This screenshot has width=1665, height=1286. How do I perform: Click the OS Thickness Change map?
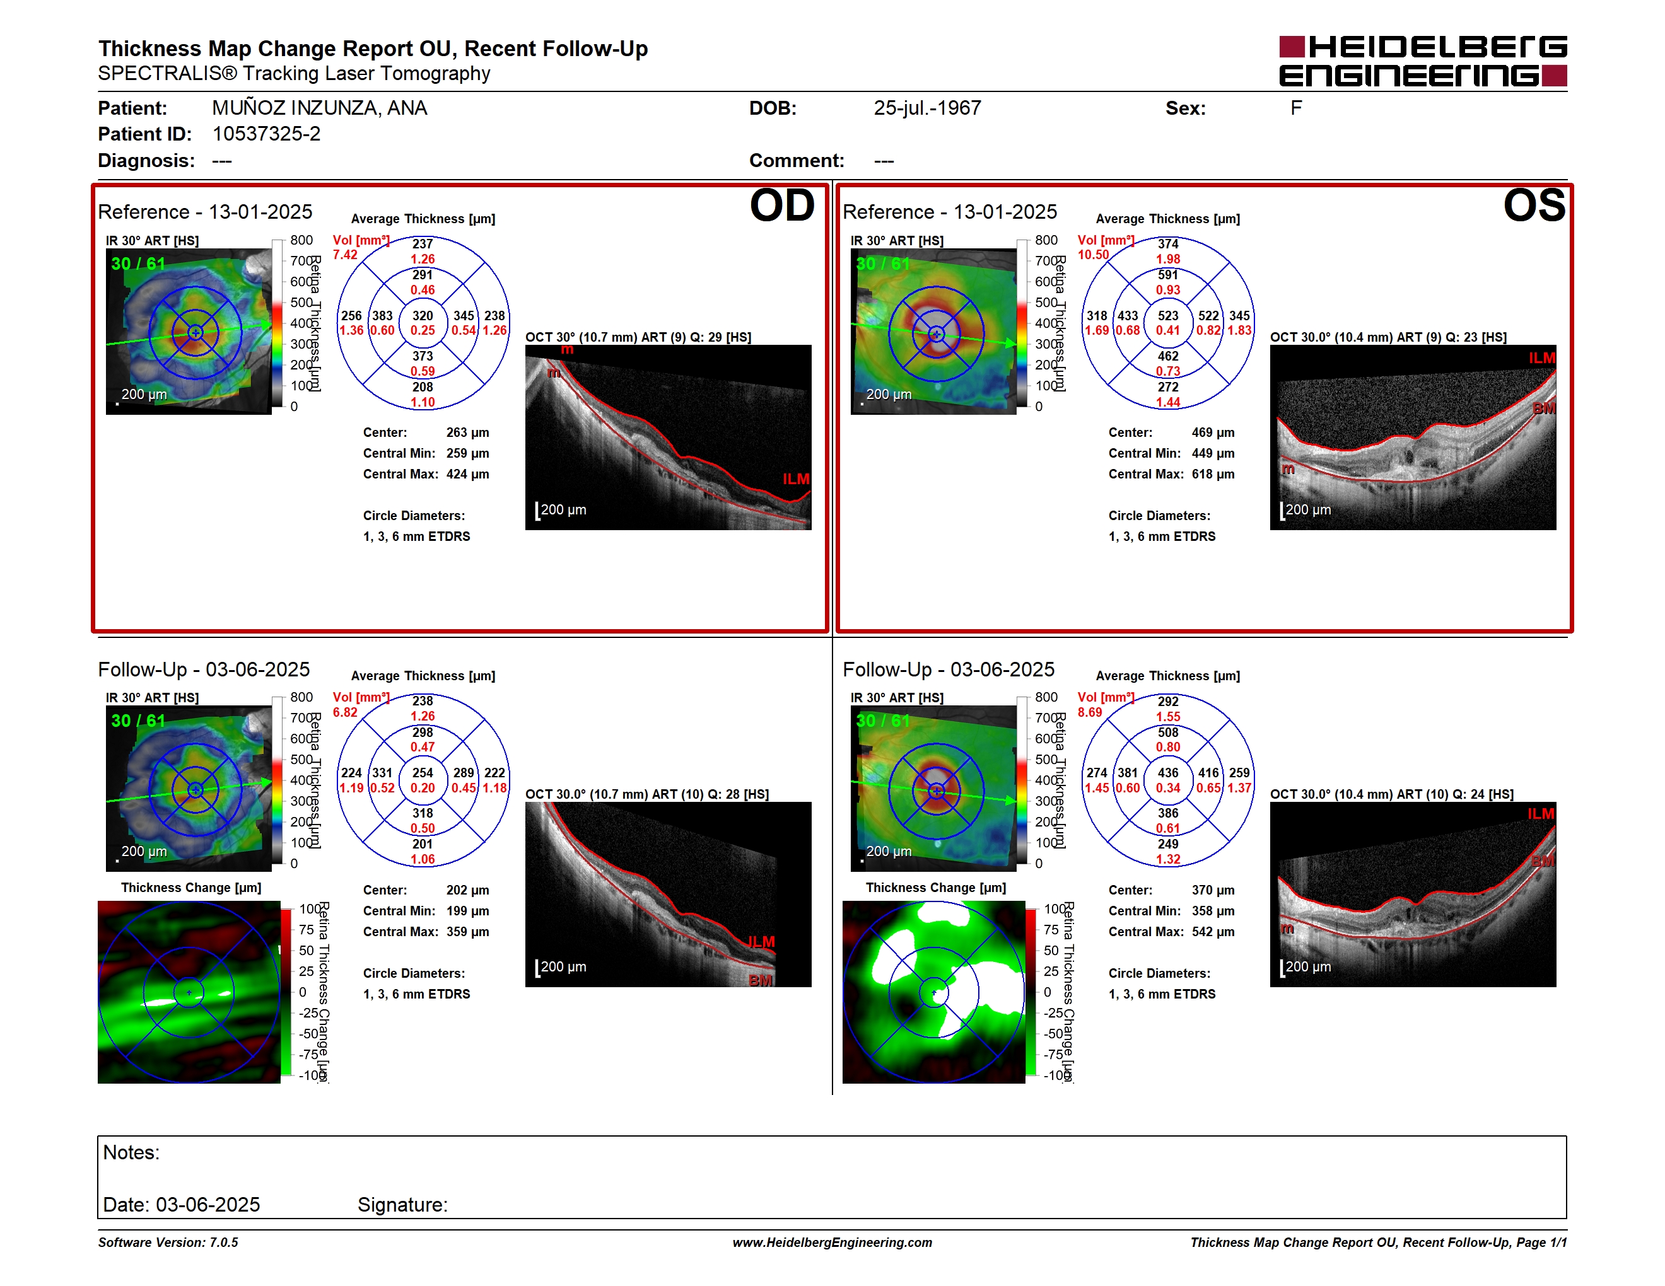934,992
